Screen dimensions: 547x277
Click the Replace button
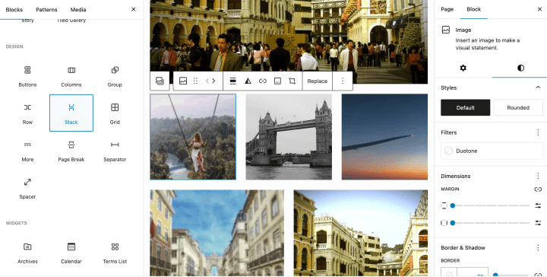click(x=317, y=81)
